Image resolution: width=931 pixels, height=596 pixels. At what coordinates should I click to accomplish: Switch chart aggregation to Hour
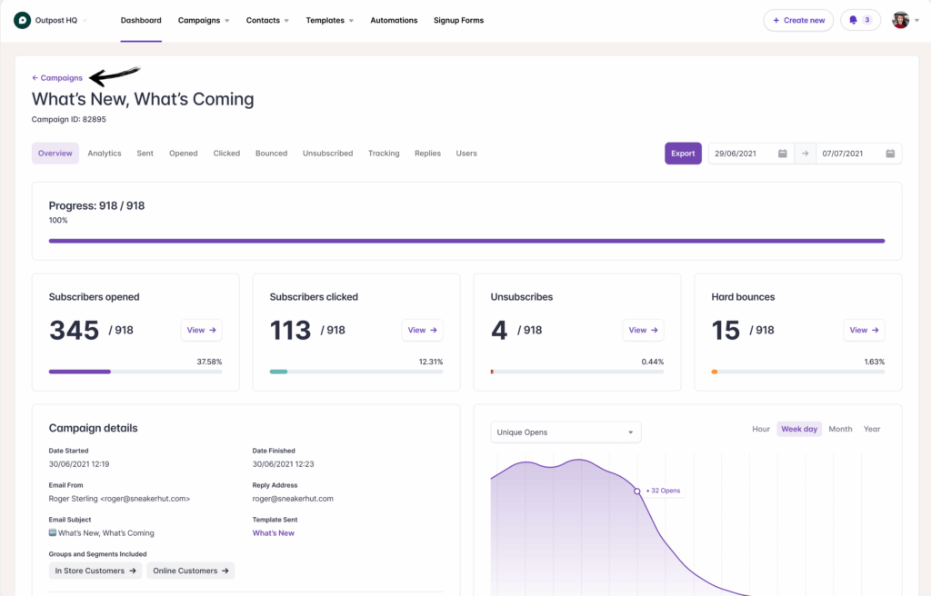pos(761,428)
